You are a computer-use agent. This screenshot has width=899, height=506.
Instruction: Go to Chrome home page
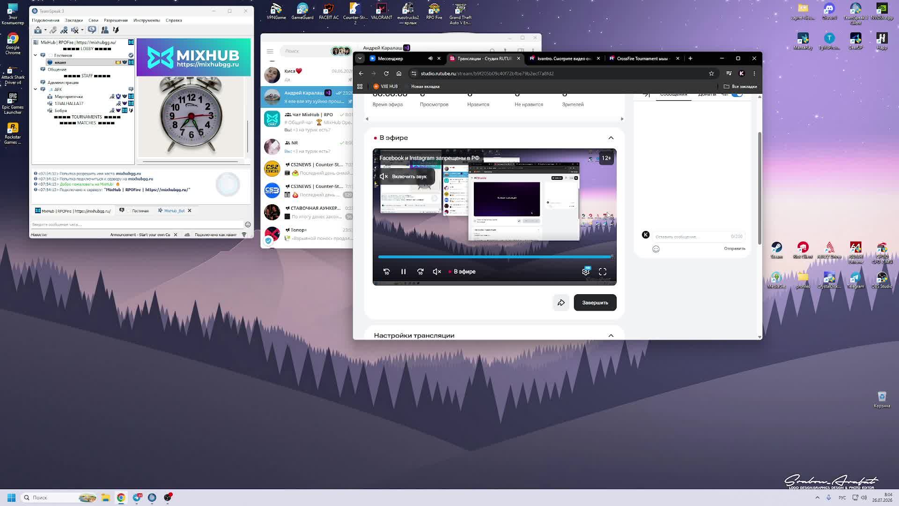[399, 74]
